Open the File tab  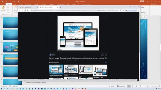(3, 4)
